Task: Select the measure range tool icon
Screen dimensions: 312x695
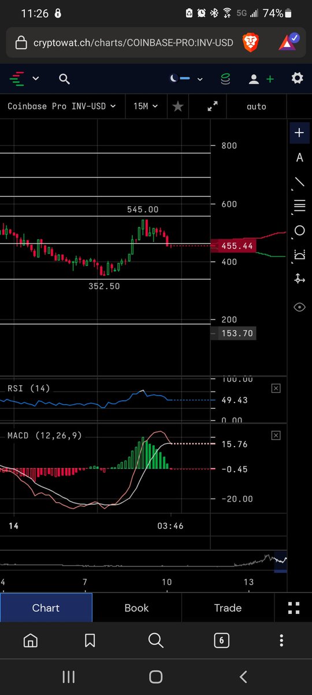Action: point(299,254)
